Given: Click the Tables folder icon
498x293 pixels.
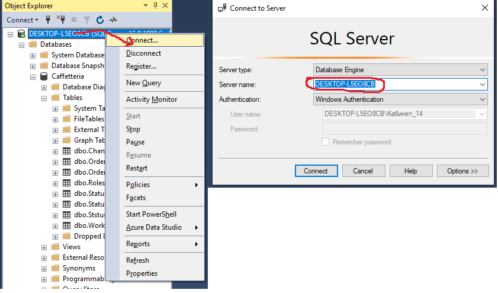Looking at the screenshot, I should tap(55, 98).
